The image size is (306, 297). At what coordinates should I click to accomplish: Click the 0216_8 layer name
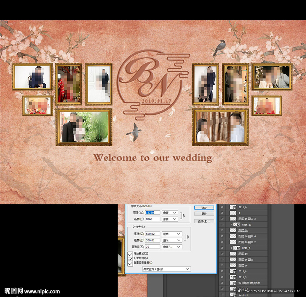242,271
